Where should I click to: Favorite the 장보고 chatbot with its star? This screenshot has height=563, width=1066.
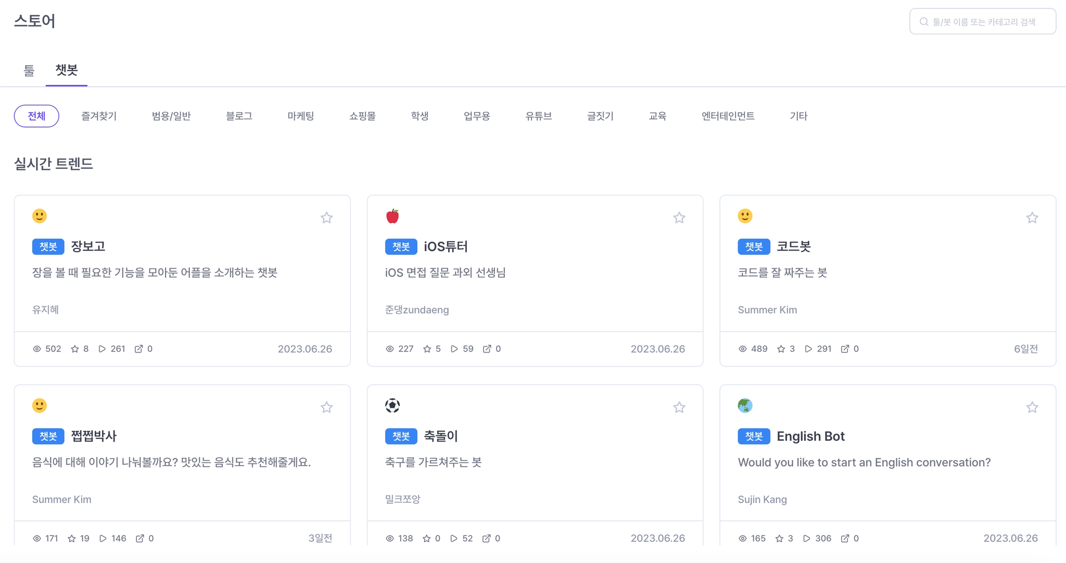[326, 218]
